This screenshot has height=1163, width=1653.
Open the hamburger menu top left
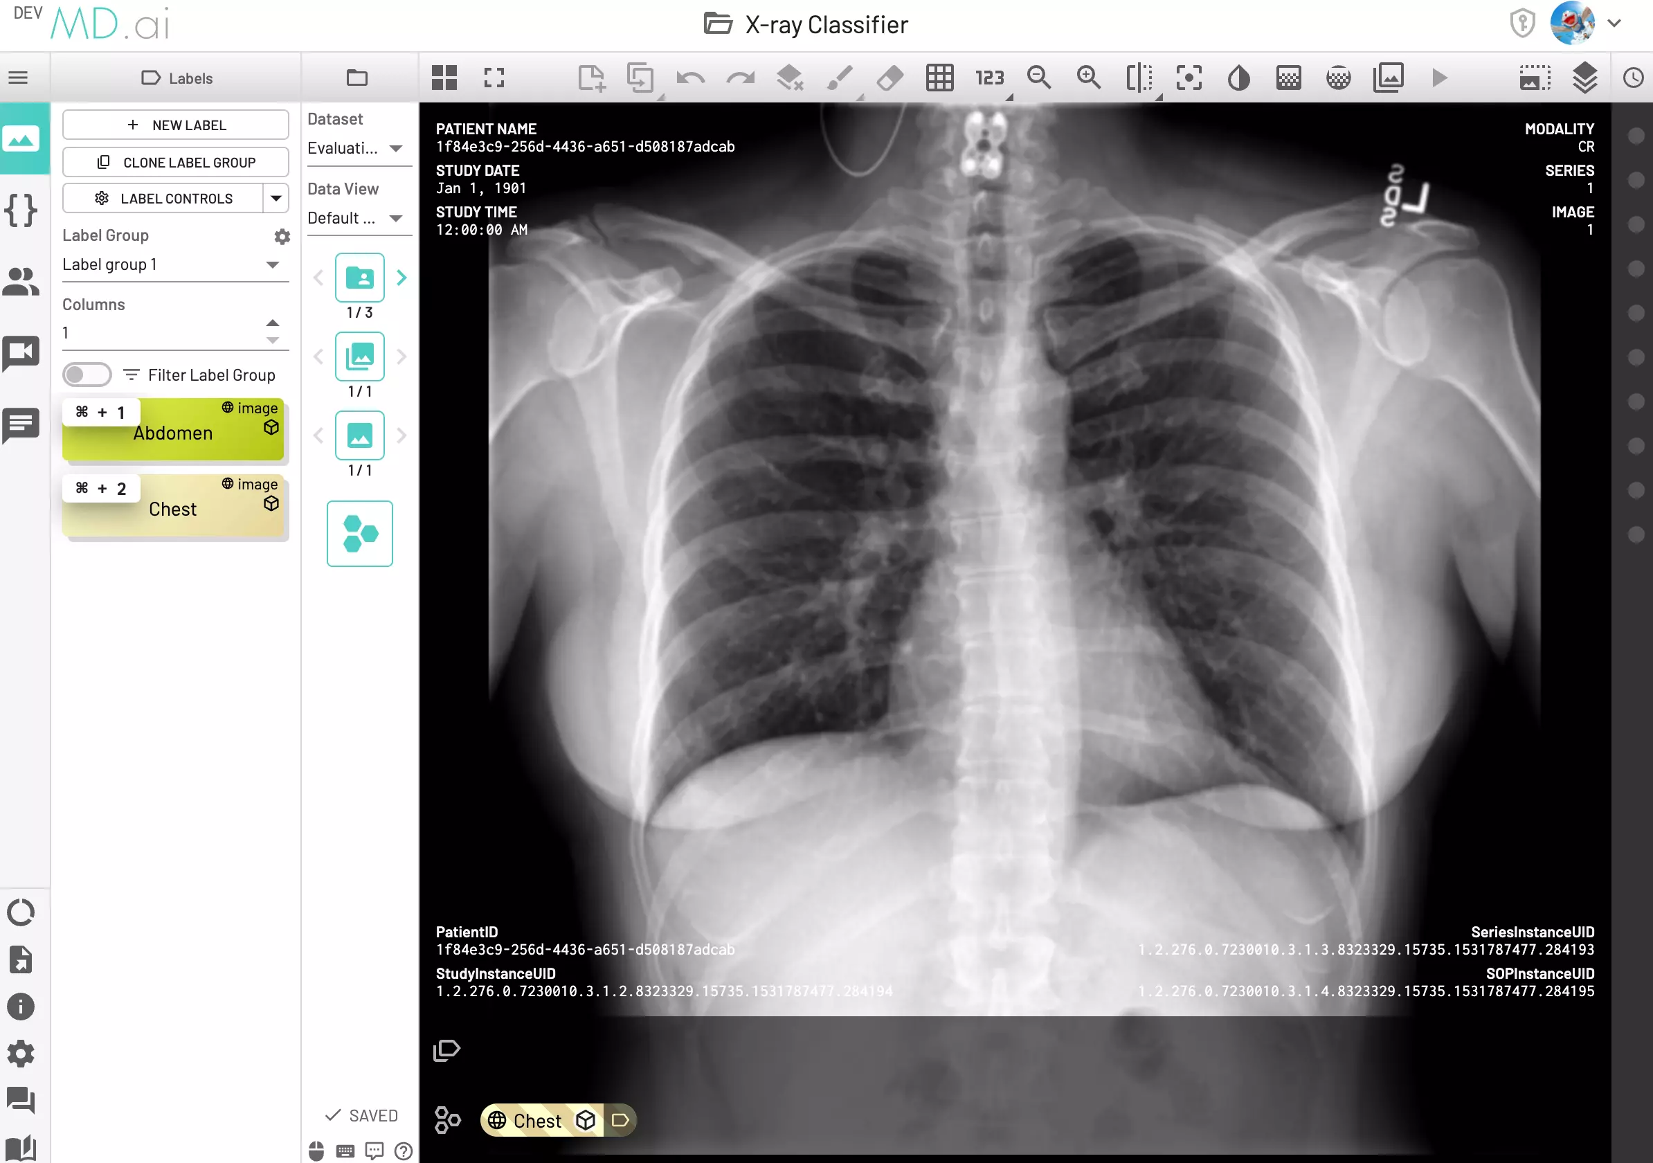pyautogui.click(x=19, y=77)
